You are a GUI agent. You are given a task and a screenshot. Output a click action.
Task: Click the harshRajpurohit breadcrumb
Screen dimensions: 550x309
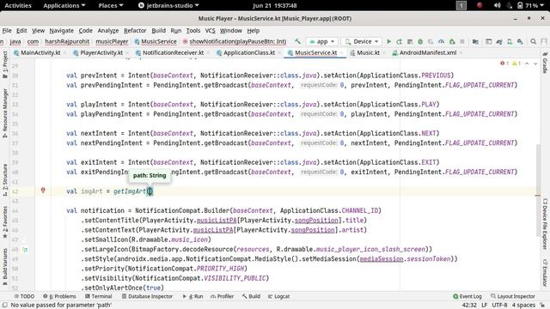(67, 41)
